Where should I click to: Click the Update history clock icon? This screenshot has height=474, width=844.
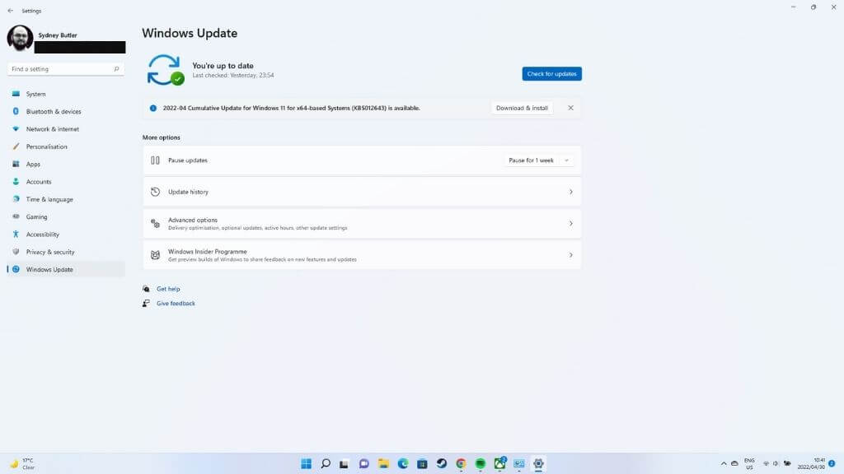click(155, 192)
